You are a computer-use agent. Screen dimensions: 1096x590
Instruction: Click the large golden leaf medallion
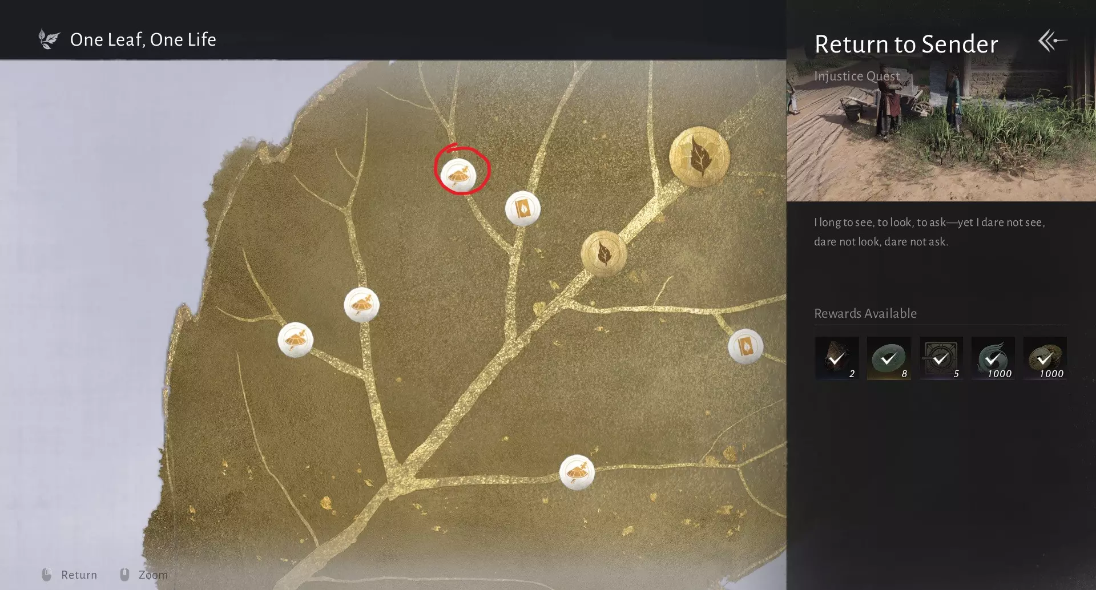point(699,157)
